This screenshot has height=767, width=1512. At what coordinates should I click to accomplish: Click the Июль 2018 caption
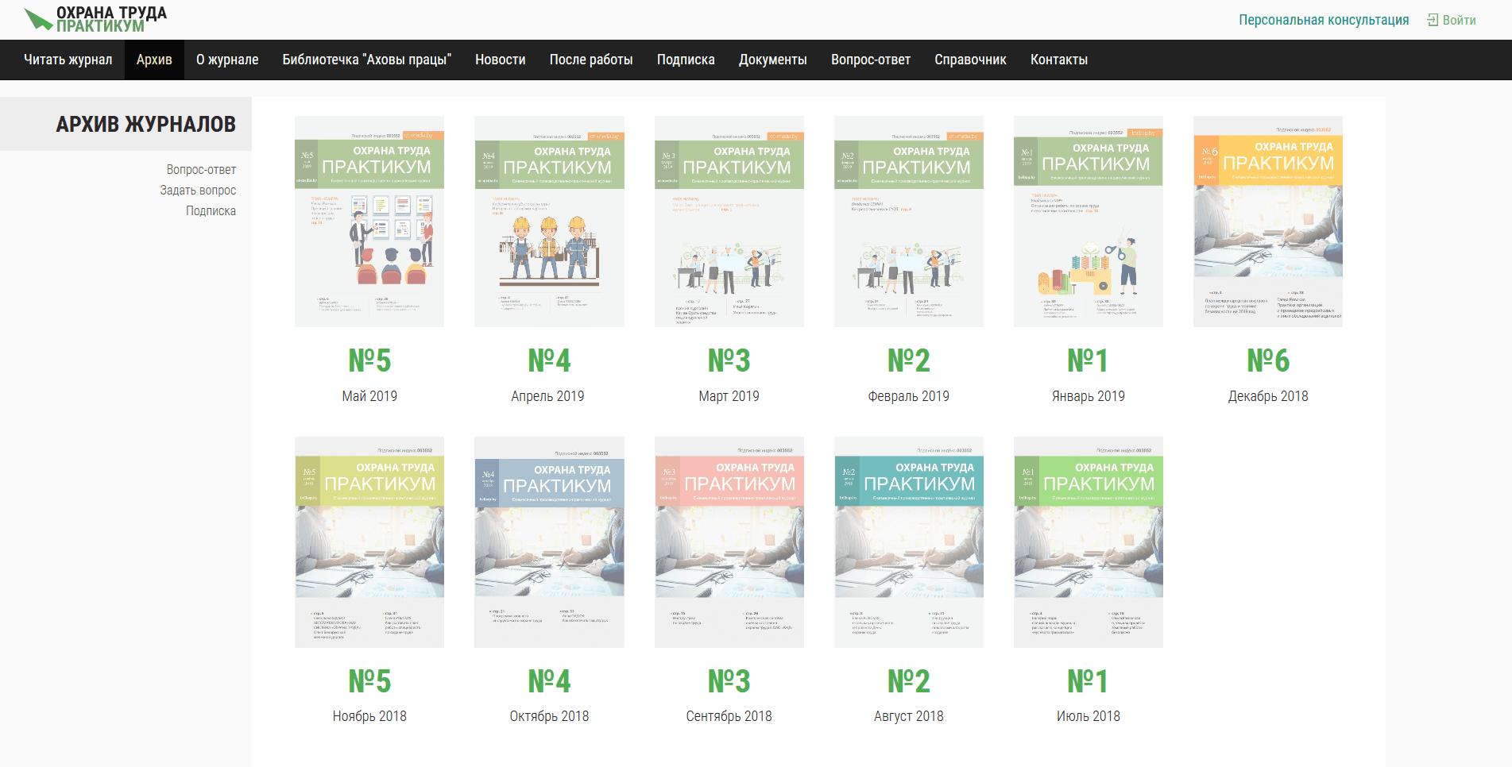(x=1088, y=716)
